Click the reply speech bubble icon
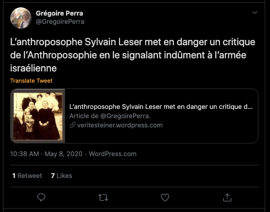The width and height of the screenshot is (270, 212). click(41, 197)
